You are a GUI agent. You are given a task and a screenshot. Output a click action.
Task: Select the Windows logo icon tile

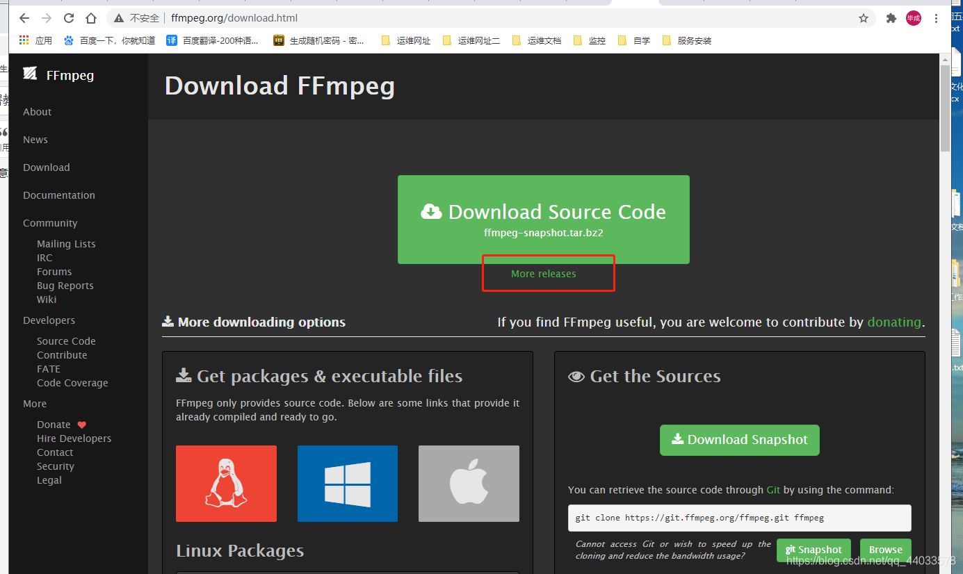pyautogui.click(x=348, y=484)
